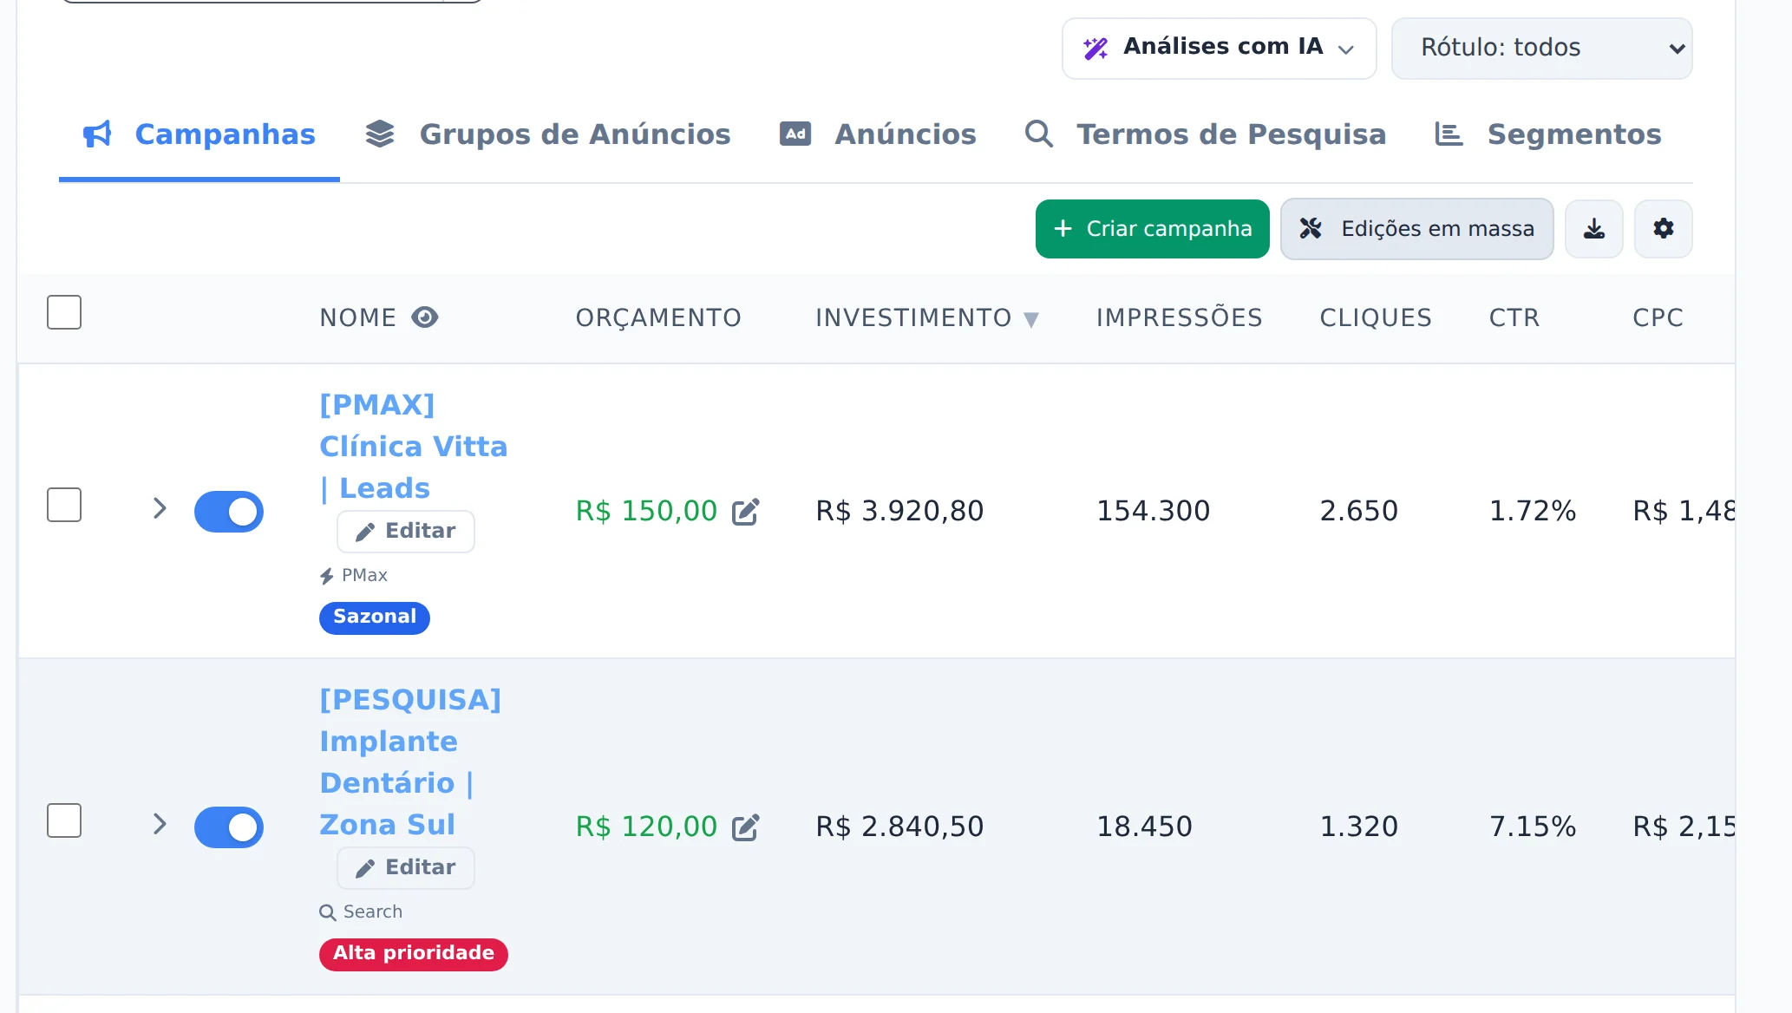The height and width of the screenshot is (1013, 1792).
Task: Click the megaphone icon on Campanhas tab
Action: (x=97, y=134)
